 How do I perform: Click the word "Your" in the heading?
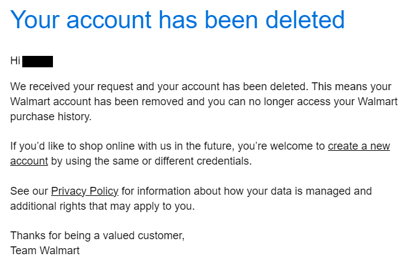pyautogui.click(x=36, y=20)
